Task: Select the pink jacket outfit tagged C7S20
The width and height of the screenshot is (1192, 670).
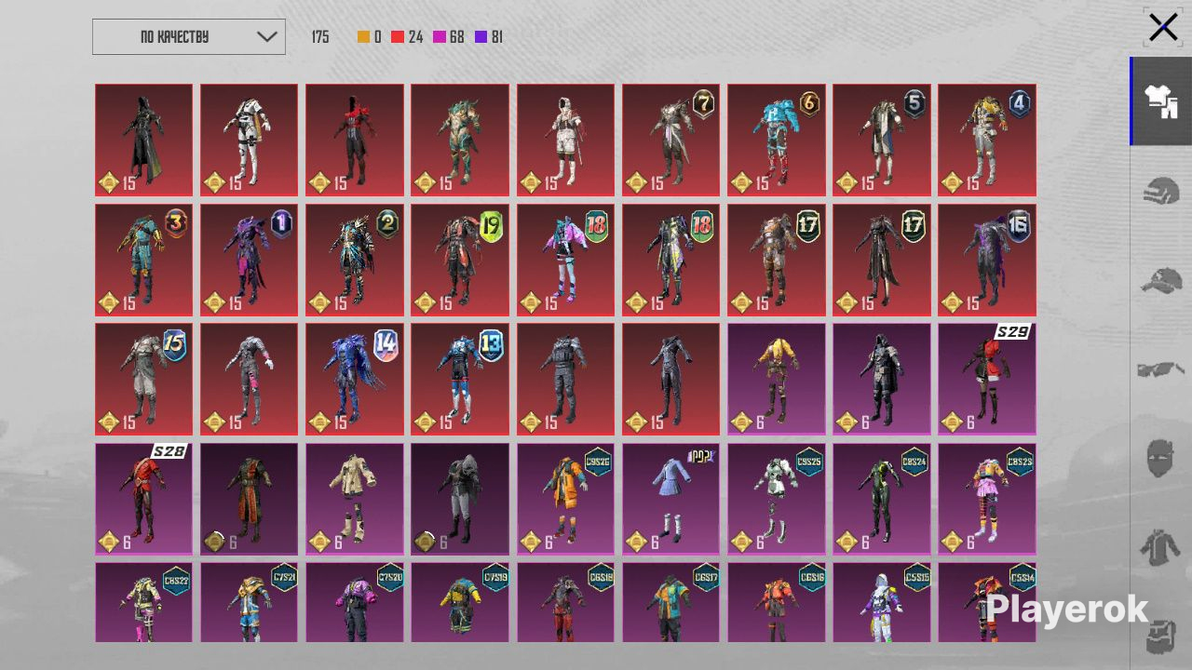Action: point(354,602)
